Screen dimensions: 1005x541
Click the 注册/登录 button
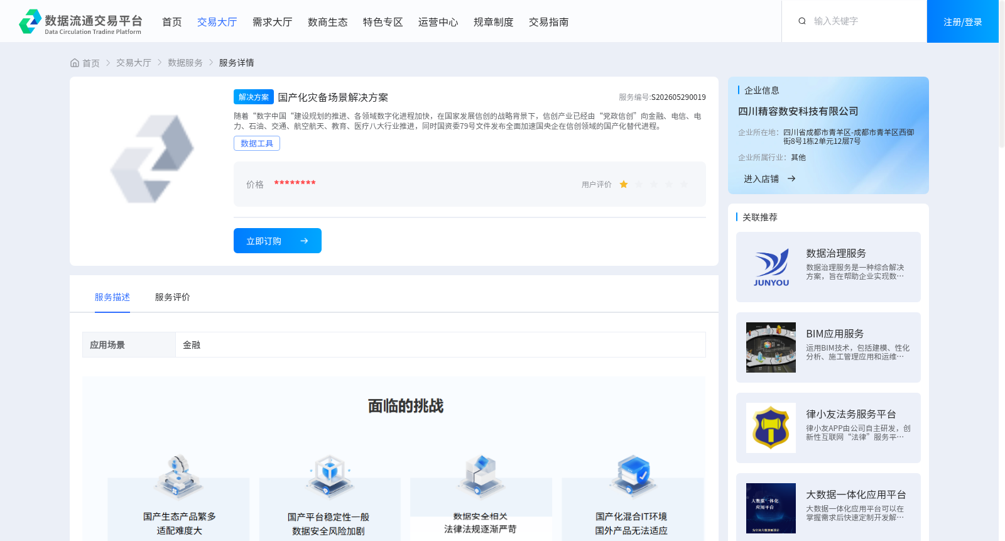[x=963, y=21]
